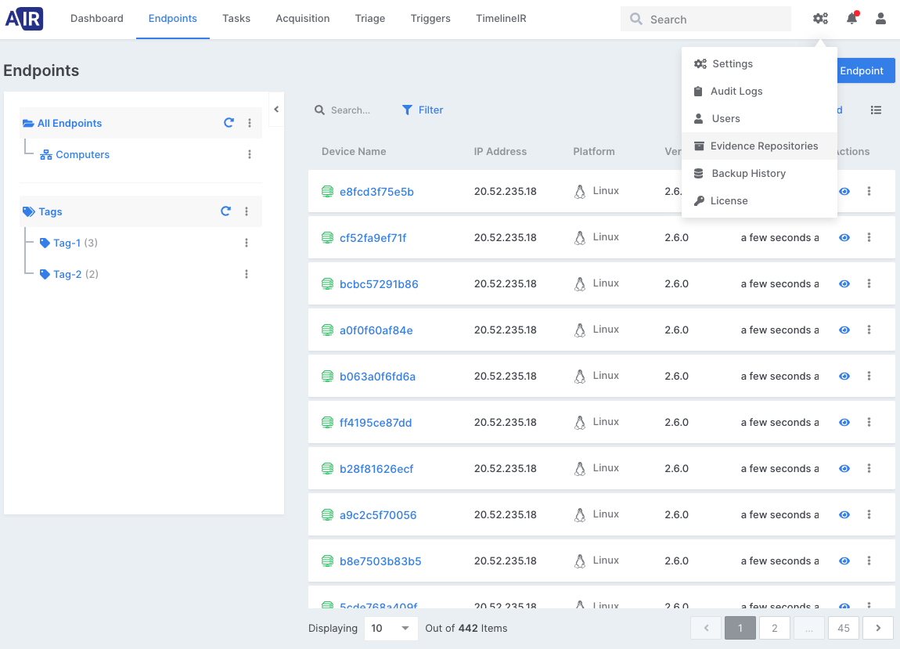Image resolution: width=900 pixels, height=649 pixels.
Task: View details eye icon for bcbc57291b86
Action: [x=844, y=283]
